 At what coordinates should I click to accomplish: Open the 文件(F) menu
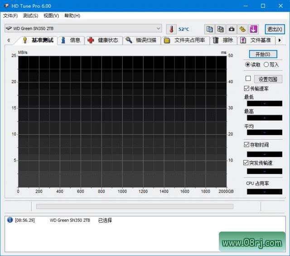[x=10, y=16]
